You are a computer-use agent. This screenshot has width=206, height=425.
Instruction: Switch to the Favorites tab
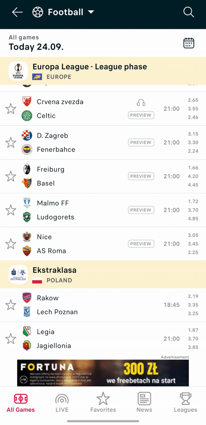click(x=103, y=403)
